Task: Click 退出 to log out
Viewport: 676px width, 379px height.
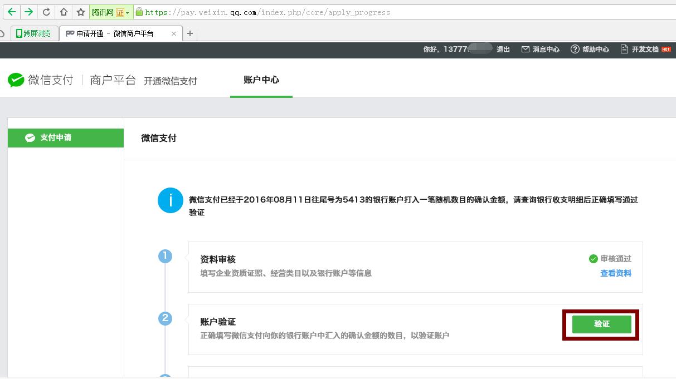Action: 503,50
